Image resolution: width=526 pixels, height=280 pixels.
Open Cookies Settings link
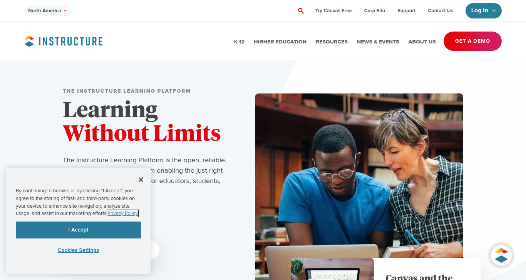tap(78, 250)
